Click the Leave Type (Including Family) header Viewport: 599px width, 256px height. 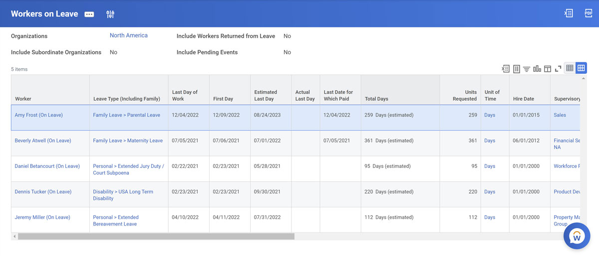tap(129, 90)
